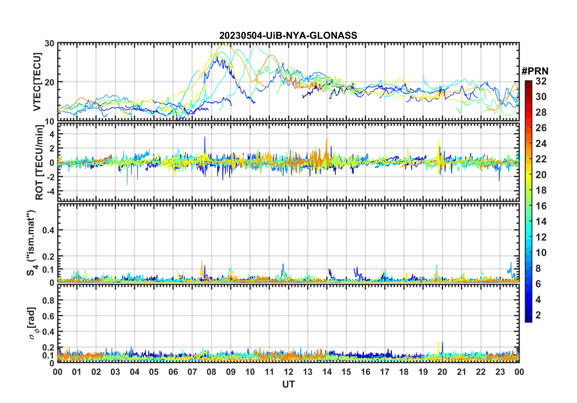Click VTEC axis tick label 20
Screen dimensions: 577x403
pyautogui.click(x=50, y=82)
